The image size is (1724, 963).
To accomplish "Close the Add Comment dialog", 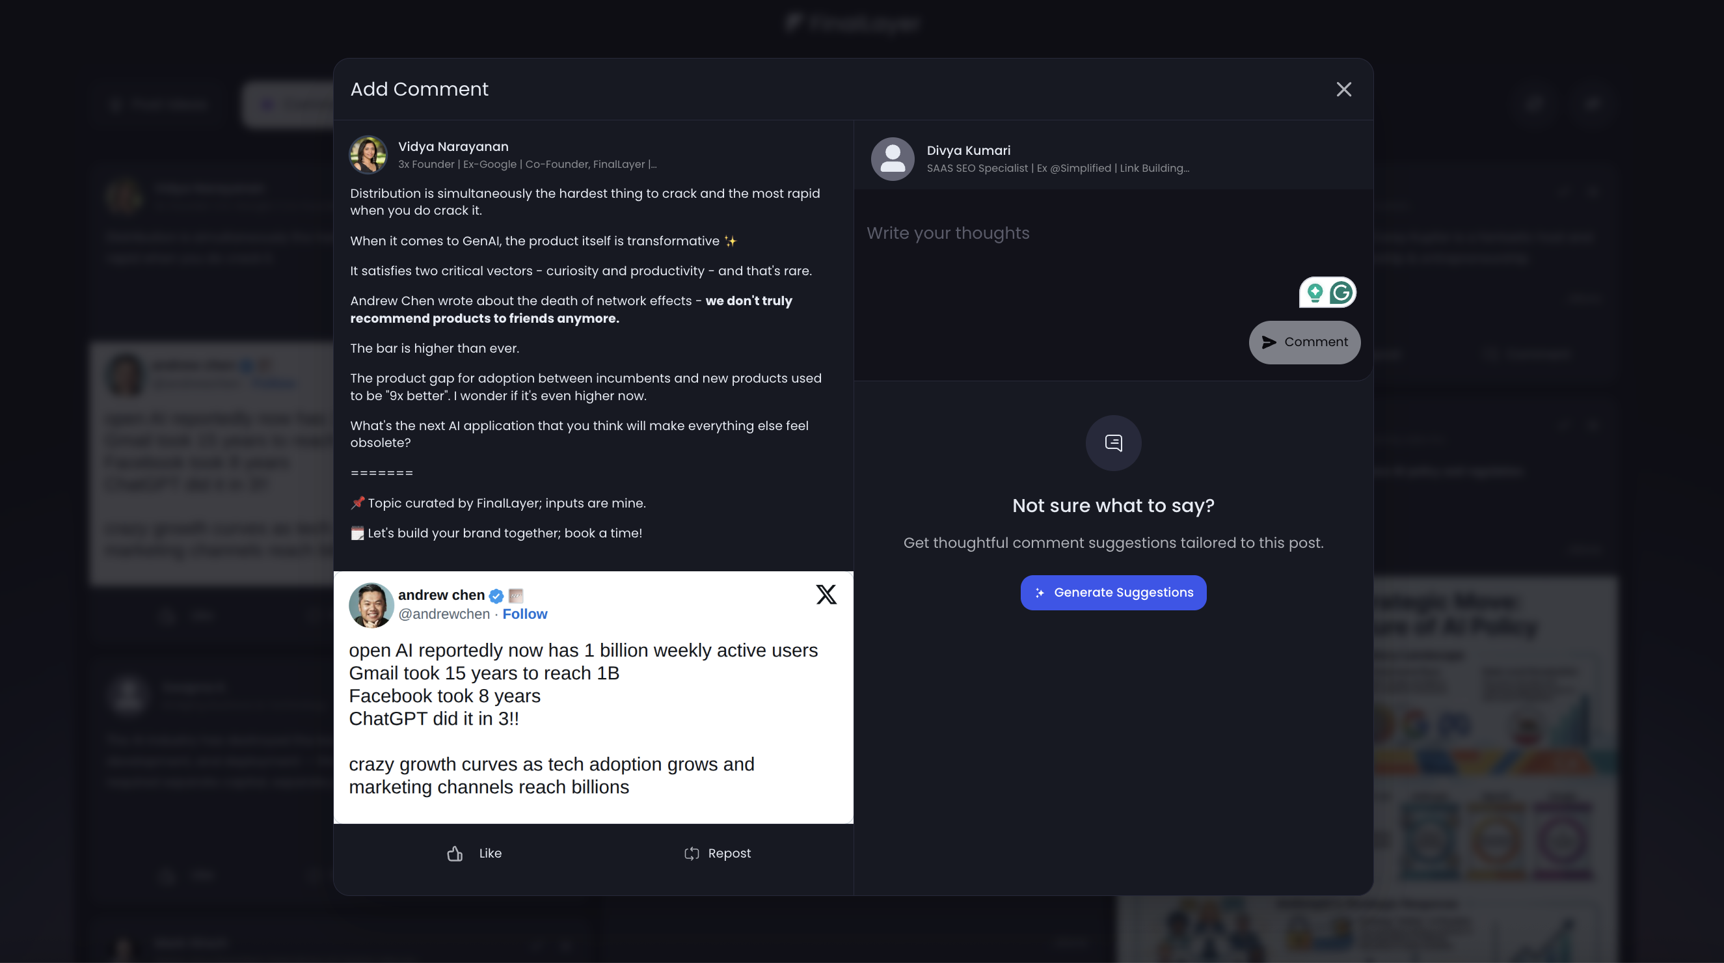I will (1343, 90).
